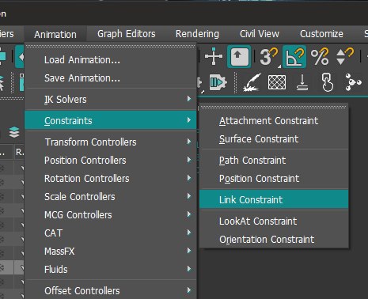Open the Animation menu
The image size is (368, 299).
55,34
